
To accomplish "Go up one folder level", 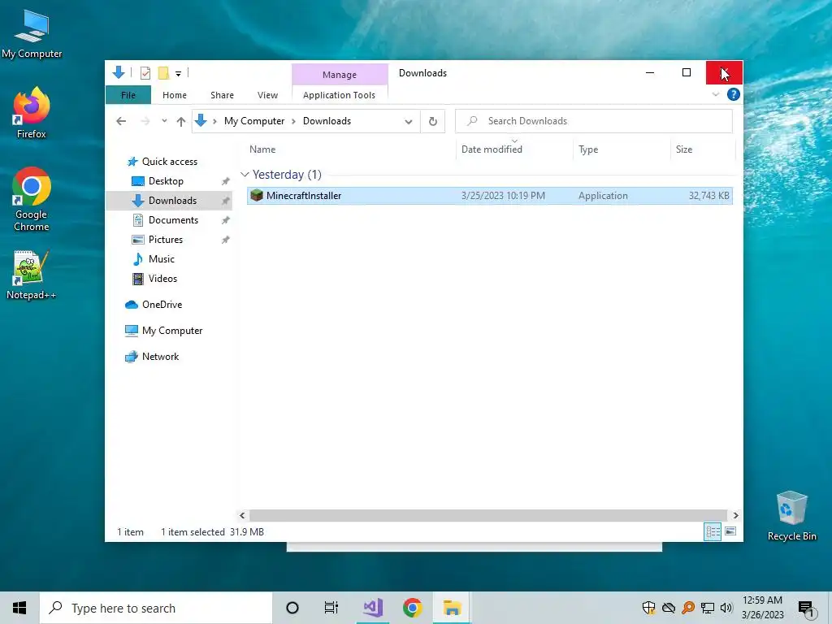I will [x=181, y=122].
